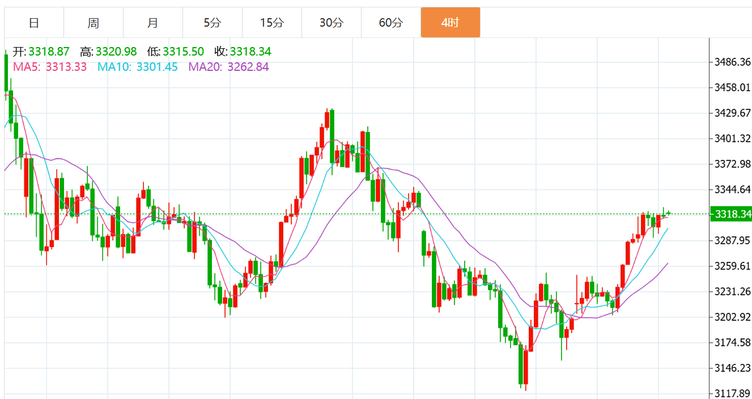Choose the 30分 interval tab
Screen dimensions: 752x399
(332, 23)
